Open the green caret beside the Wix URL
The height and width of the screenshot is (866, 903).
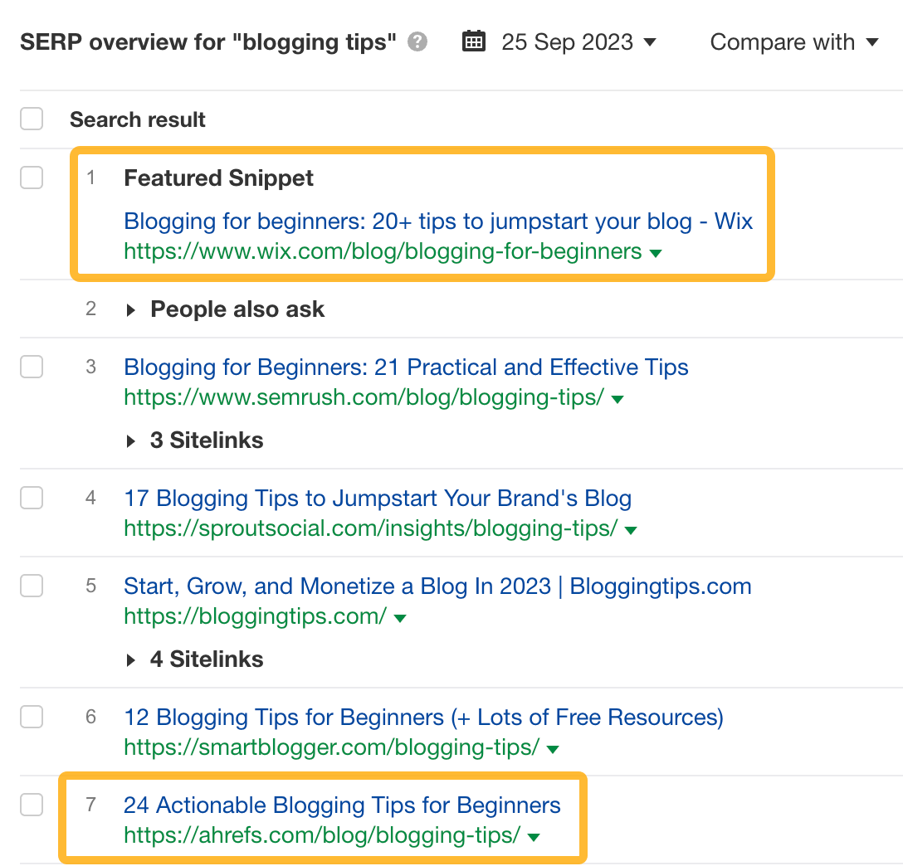tap(656, 251)
